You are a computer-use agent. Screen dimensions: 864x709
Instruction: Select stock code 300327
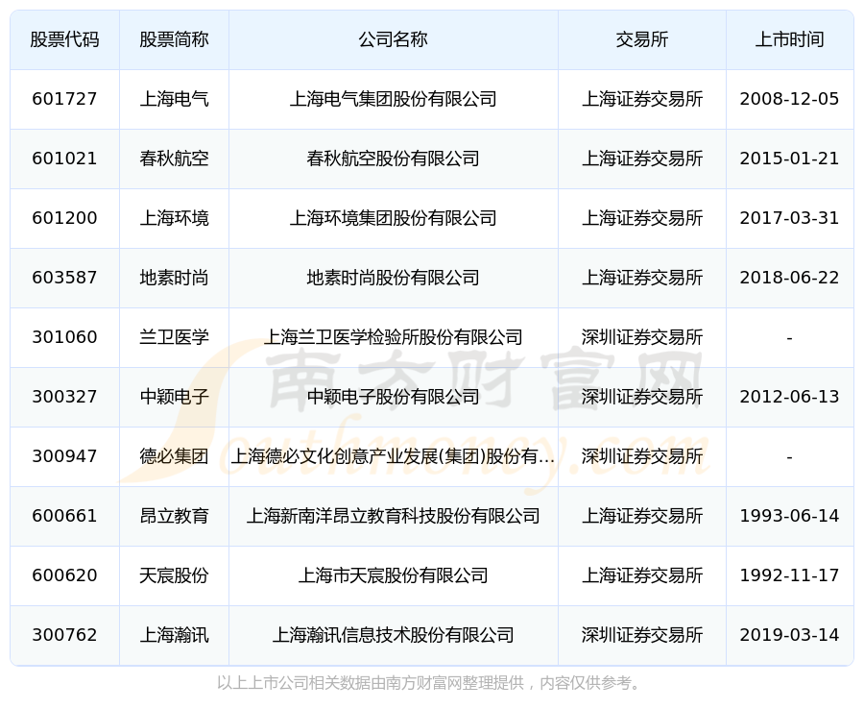64,397
